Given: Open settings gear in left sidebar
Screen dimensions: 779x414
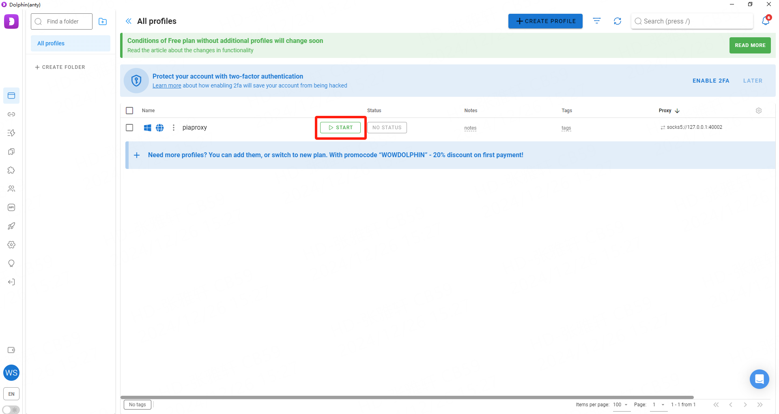Looking at the screenshot, I should point(11,245).
